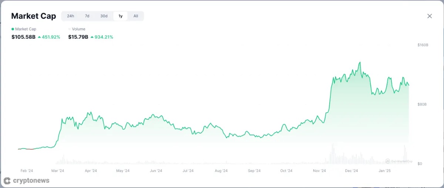
Task: Open the cryptonews watermark link
Action: click(31, 181)
